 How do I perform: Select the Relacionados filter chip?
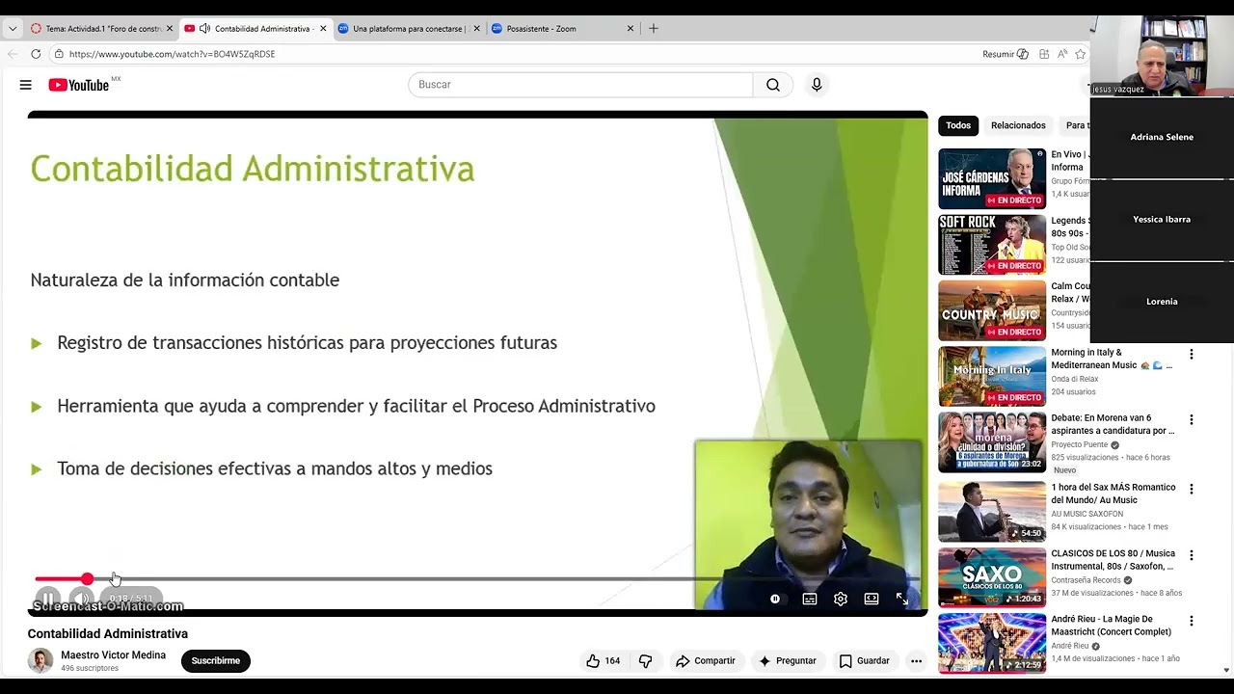(1018, 125)
